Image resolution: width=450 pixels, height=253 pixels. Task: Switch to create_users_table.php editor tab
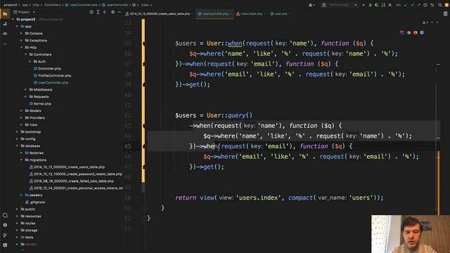159,14
